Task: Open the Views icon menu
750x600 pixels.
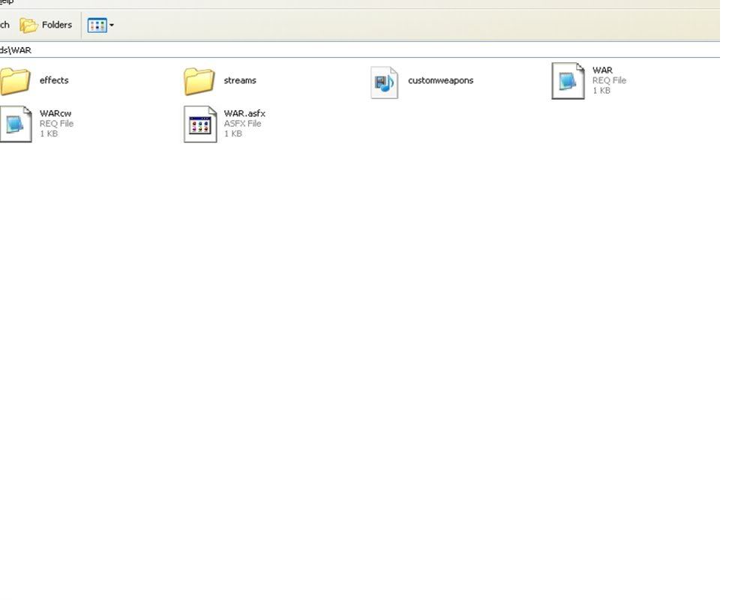Action: click(x=97, y=25)
